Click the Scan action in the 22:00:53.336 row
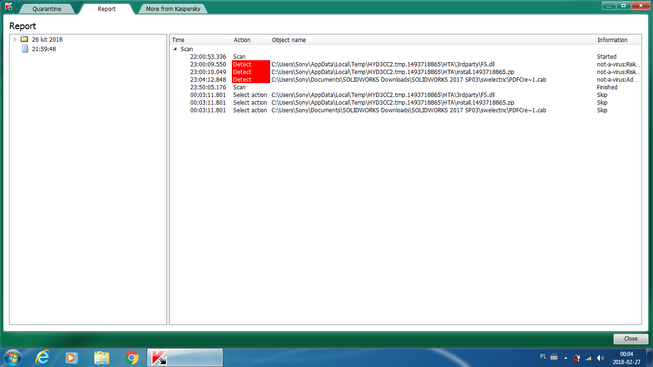The height and width of the screenshot is (367, 653). coord(239,56)
